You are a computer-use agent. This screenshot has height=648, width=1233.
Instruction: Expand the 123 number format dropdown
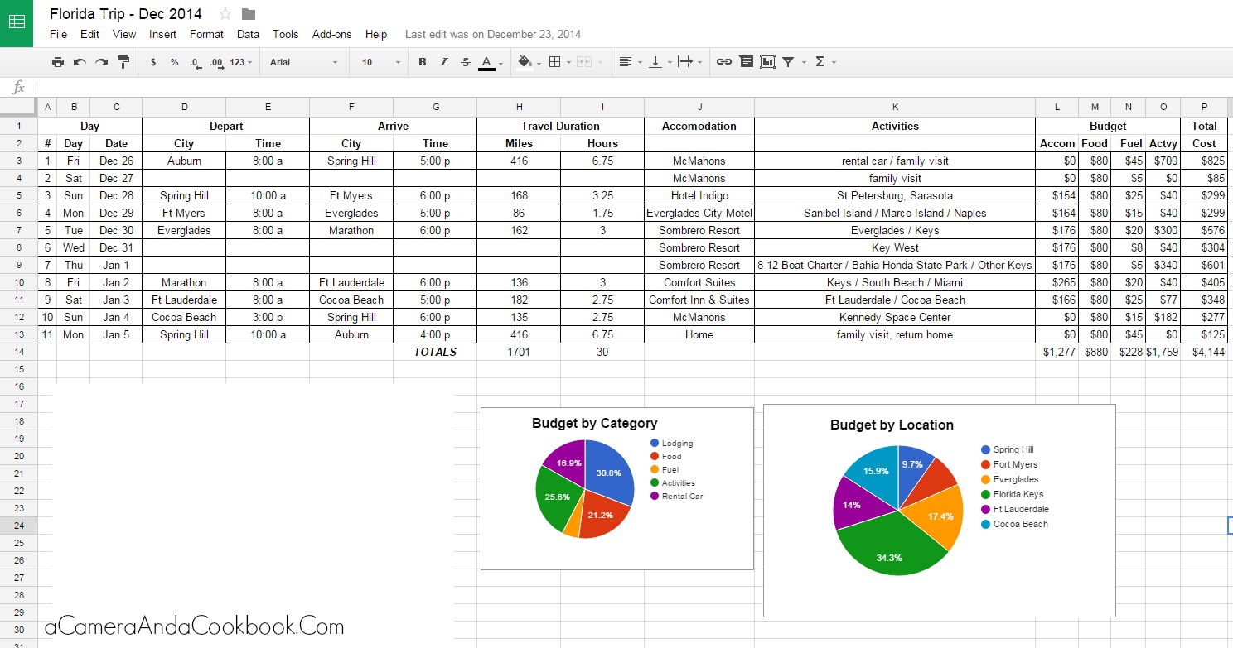[241, 62]
